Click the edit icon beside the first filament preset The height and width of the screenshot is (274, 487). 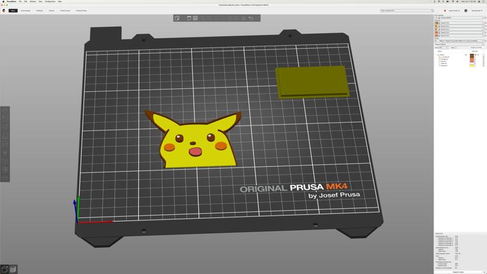(x=485, y=23)
